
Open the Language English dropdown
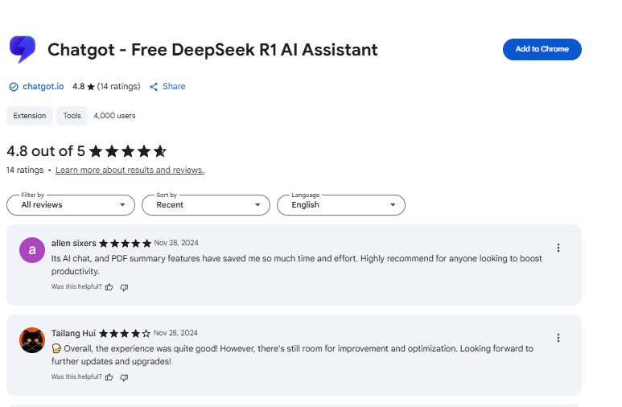coord(341,205)
